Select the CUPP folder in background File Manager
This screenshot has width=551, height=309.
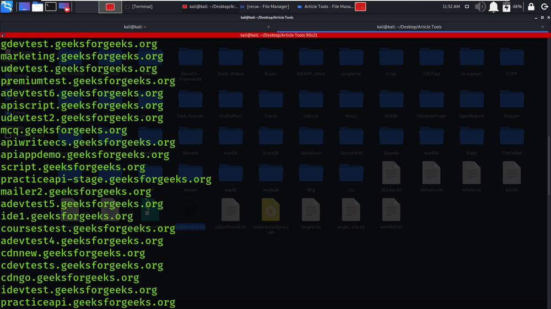[512, 62]
